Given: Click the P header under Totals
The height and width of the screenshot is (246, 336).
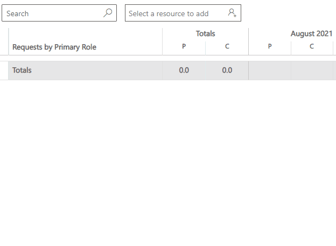Looking at the screenshot, I should pyautogui.click(x=184, y=47).
